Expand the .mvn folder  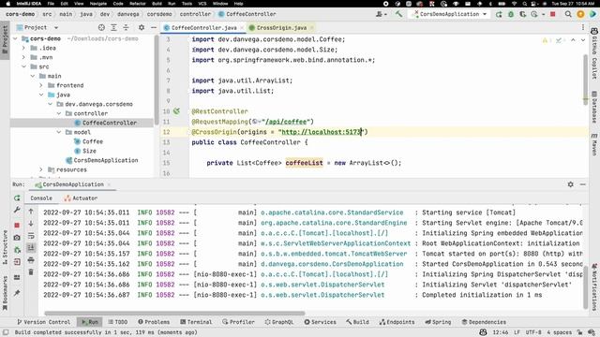tap(23, 57)
